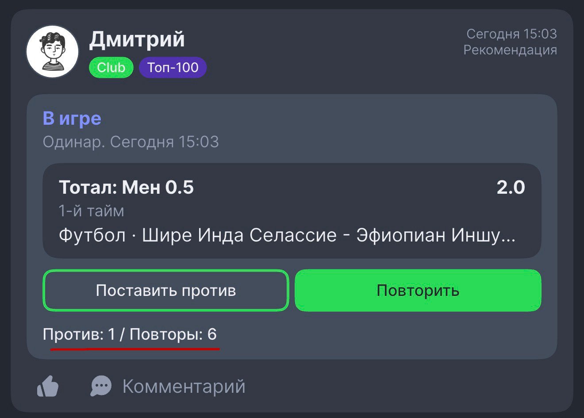Click the В игре status label
Viewport: 584px width, 418px height.
pyautogui.click(x=72, y=119)
